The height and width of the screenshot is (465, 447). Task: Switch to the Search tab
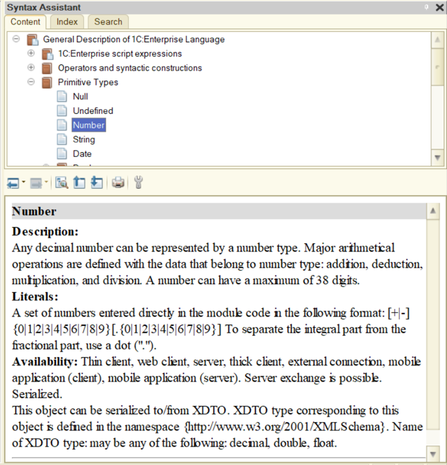coord(108,22)
